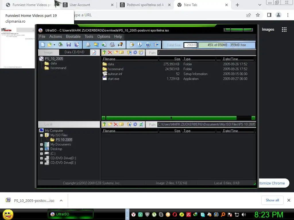The width and height of the screenshot is (294, 220).
Task: Click the Google apps grid icon
Action: click(284, 30)
